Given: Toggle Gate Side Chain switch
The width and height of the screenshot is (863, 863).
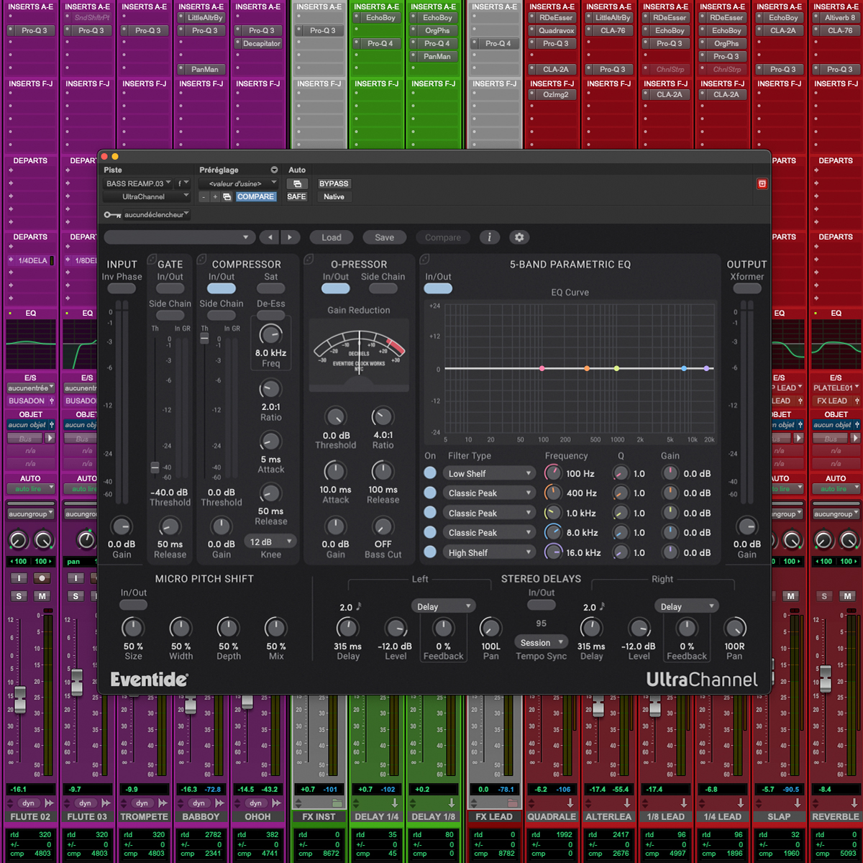Looking at the screenshot, I should tap(170, 316).
